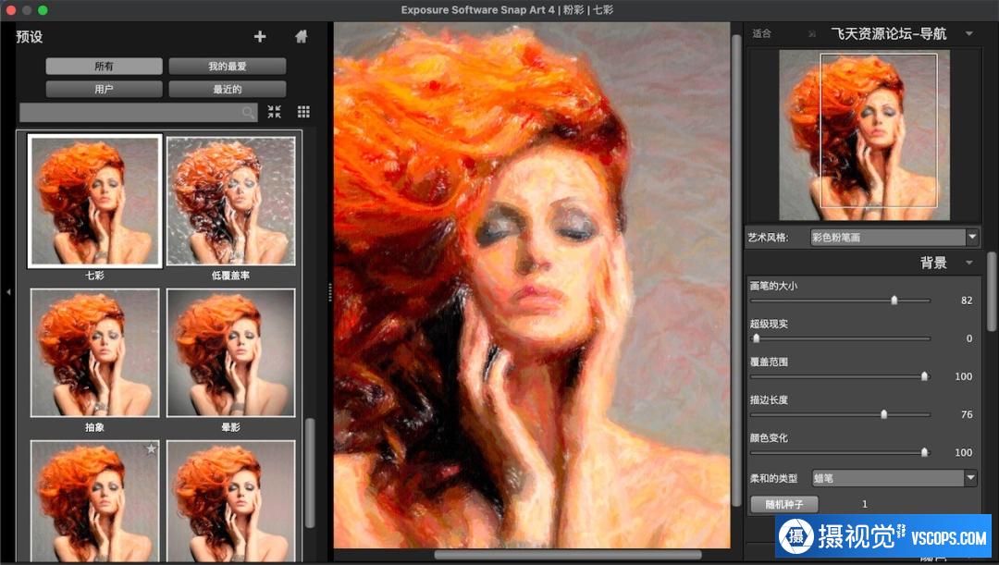Show 最近的 presets
The height and width of the screenshot is (565, 999).
coord(228,89)
